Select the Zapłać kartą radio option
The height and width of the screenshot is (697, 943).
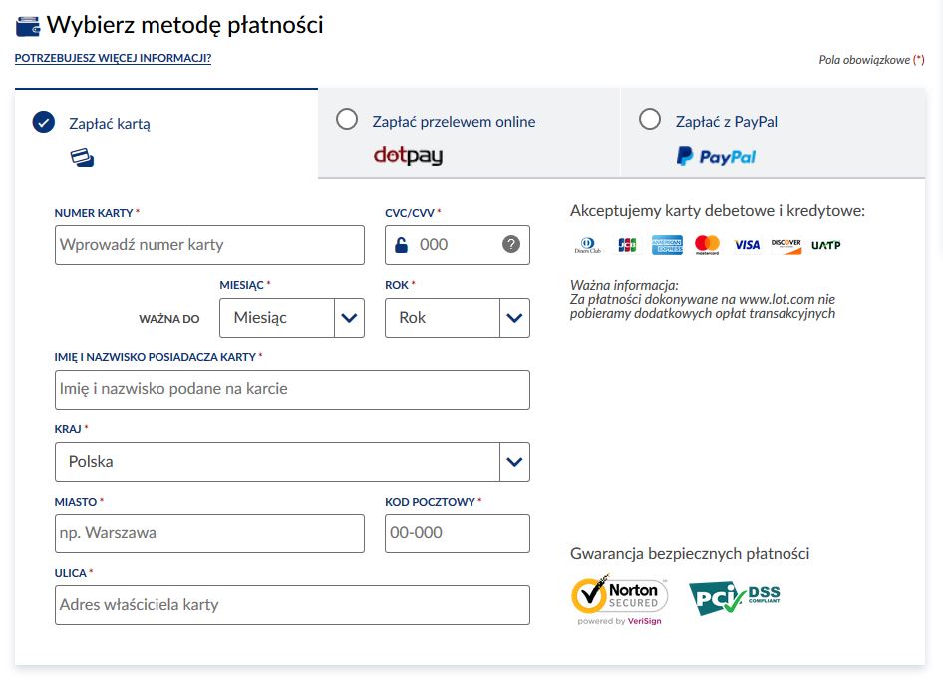coord(43,122)
